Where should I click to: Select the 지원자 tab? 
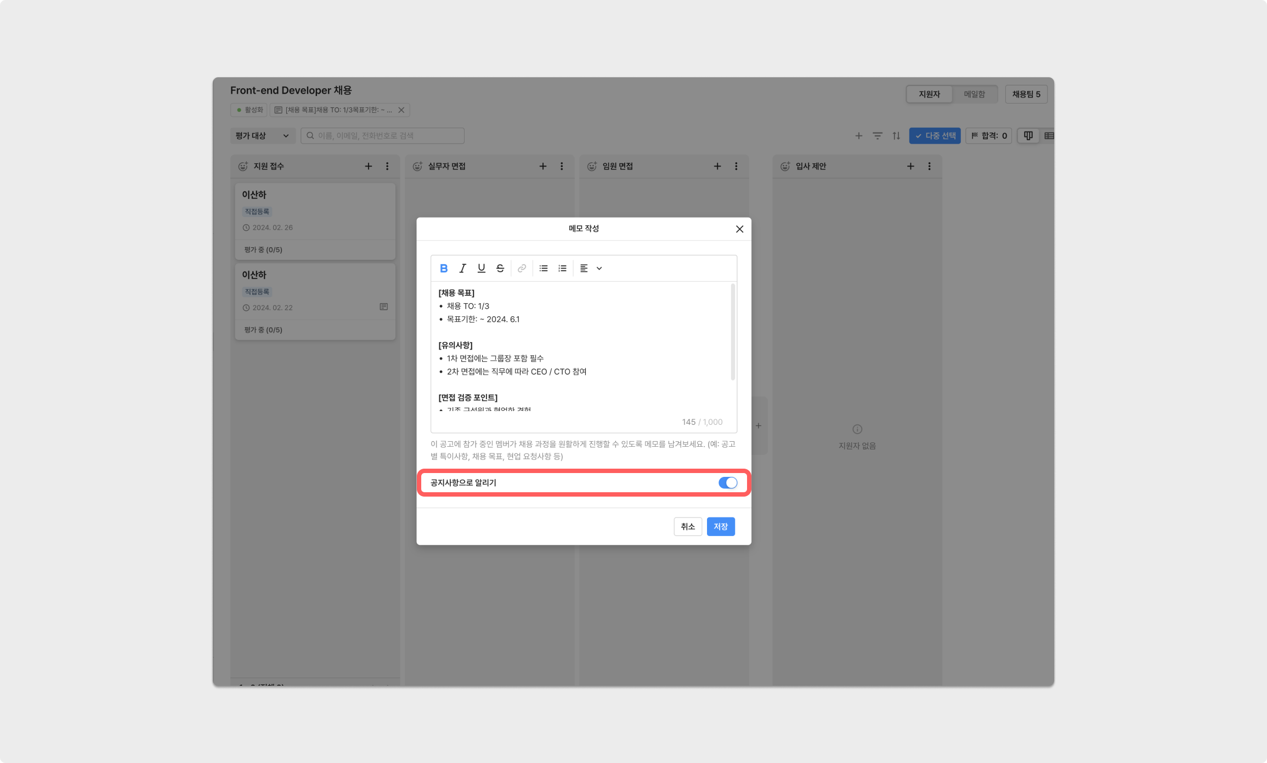click(x=929, y=94)
